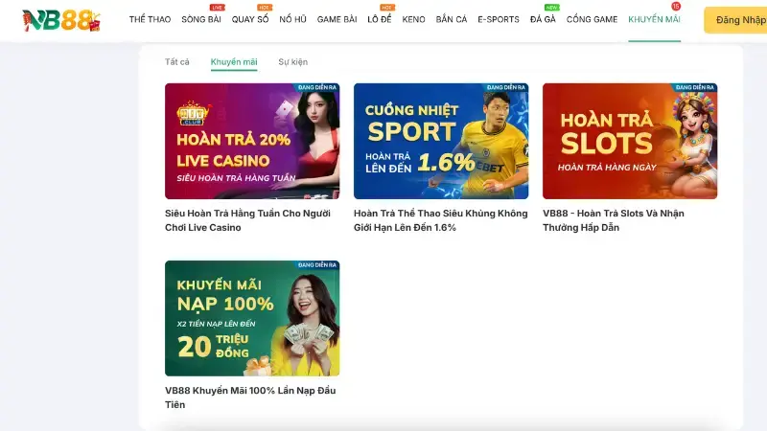Go to Sòng Bài live section
The height and width of the screenshot is (431, 767).
point(201,19)
